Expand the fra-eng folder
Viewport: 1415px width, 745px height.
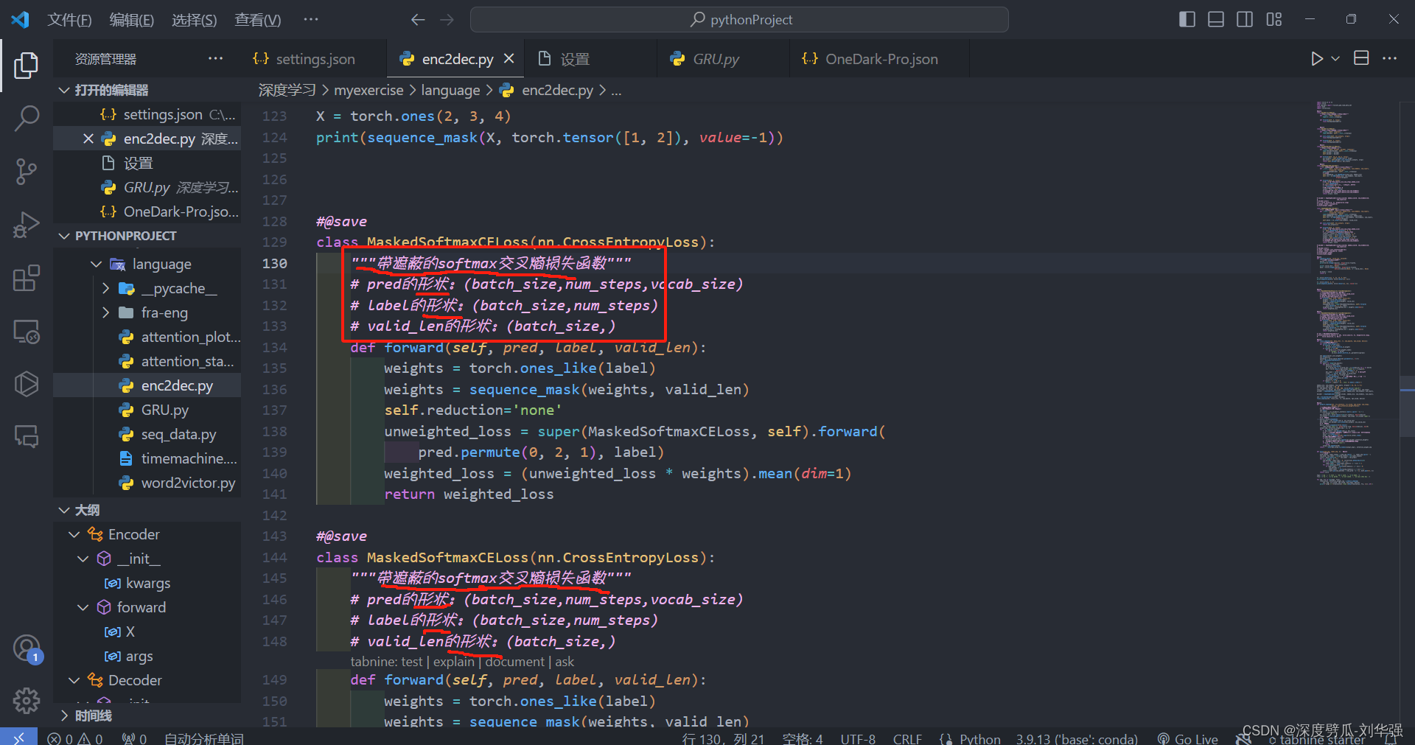106,312
